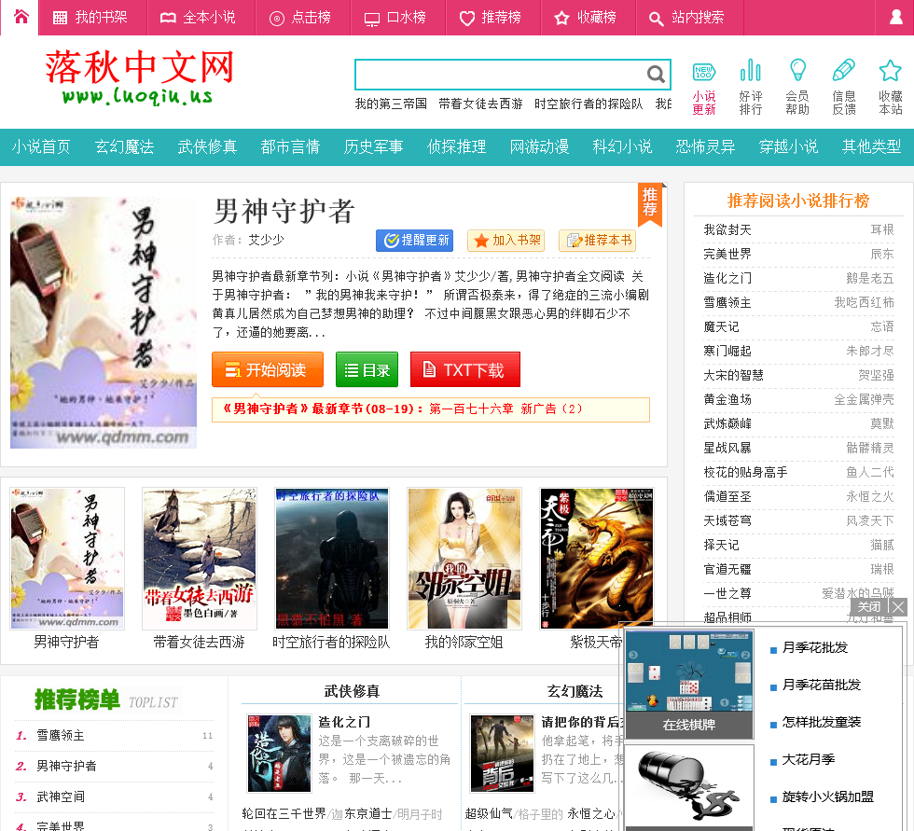Open latest chapter 第一百七十六章 link
Viewport: 914px width, 831px height.
(x=505, y=409)
